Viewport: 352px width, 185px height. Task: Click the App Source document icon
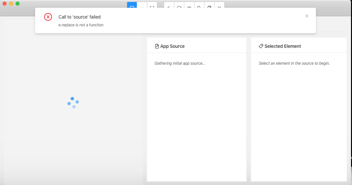[157, 46]
